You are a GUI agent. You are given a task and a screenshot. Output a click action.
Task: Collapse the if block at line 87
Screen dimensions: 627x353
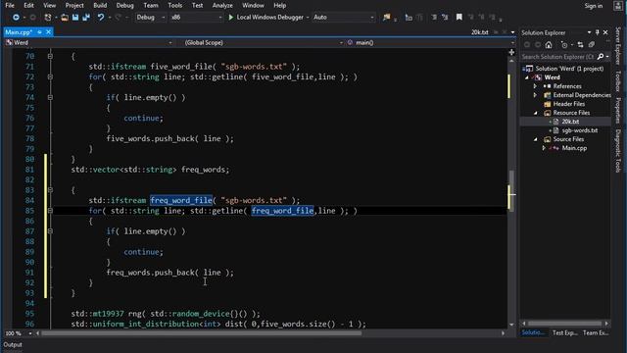[50, 231]
